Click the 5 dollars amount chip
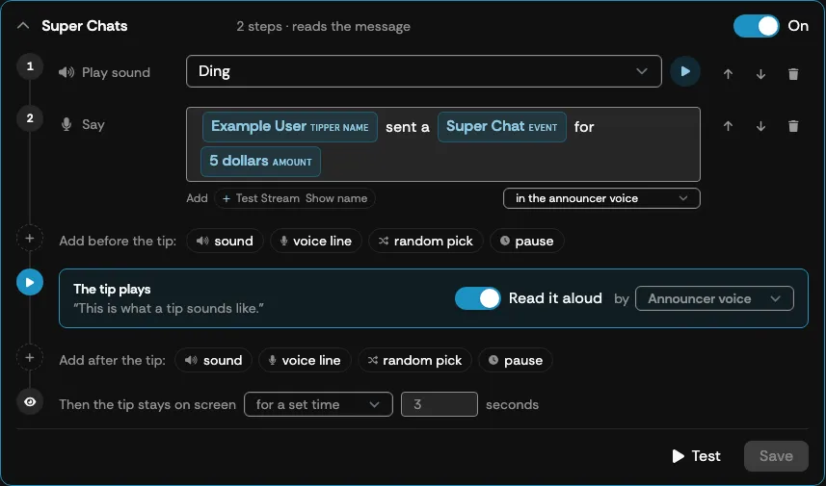 click(260, 162)
